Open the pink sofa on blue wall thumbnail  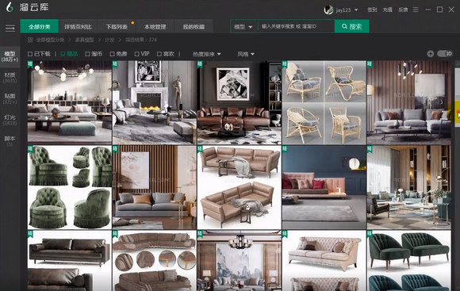[324, 187]
